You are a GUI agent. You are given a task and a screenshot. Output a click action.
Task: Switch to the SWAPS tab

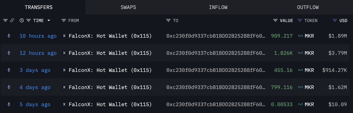click(x=128, y=7)
